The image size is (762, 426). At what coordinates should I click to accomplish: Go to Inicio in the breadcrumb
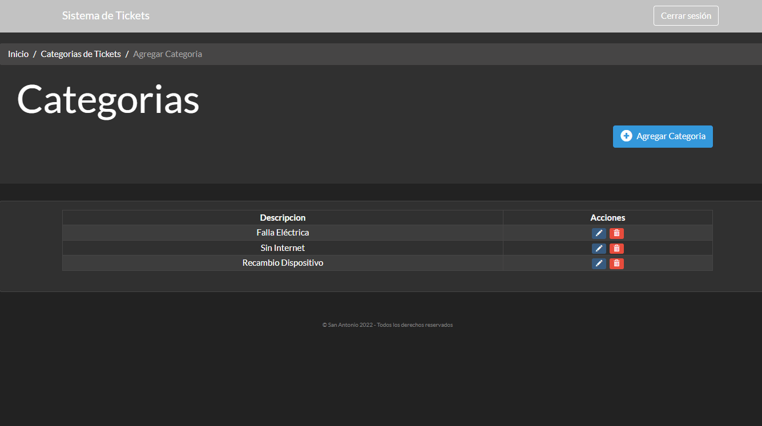tap(18, 54)
